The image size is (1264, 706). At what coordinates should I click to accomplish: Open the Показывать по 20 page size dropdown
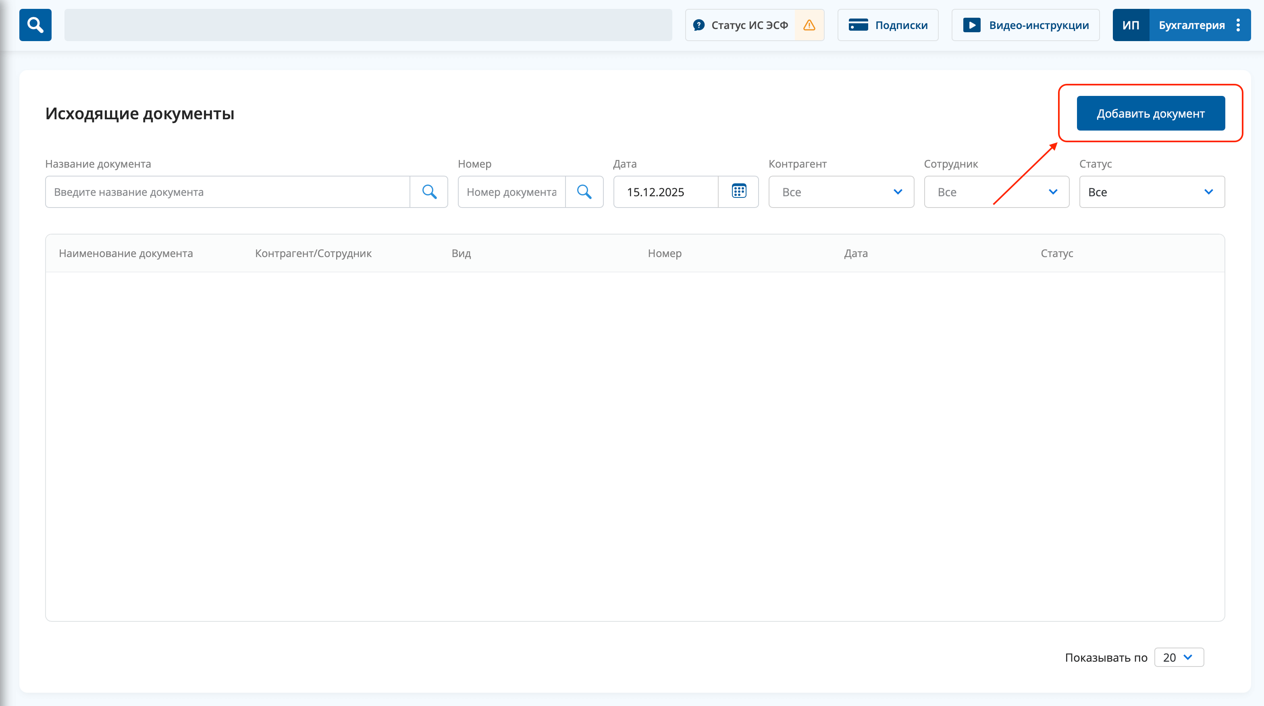[1179, 657]
